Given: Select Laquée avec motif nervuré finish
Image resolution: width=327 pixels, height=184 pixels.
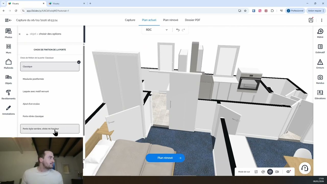Looking at the screenshot, I should (x=50, y=91).
